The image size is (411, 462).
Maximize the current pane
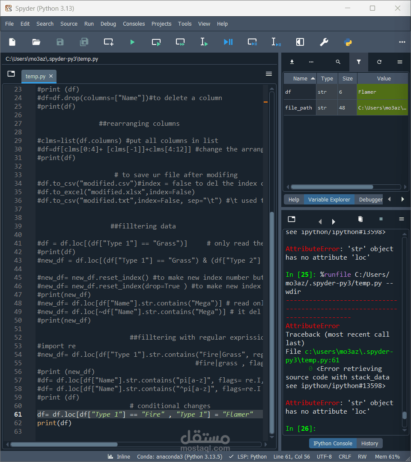coord(300,42)
